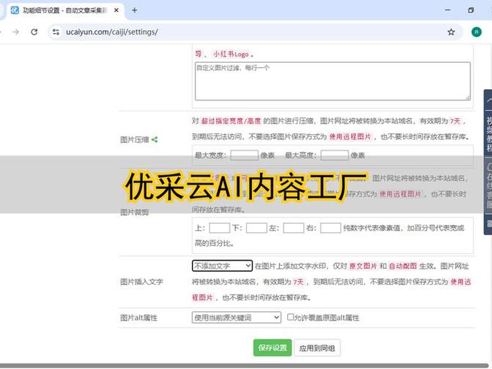
Task: Click the 图片插入文字 label
Action: coord(141,282)
